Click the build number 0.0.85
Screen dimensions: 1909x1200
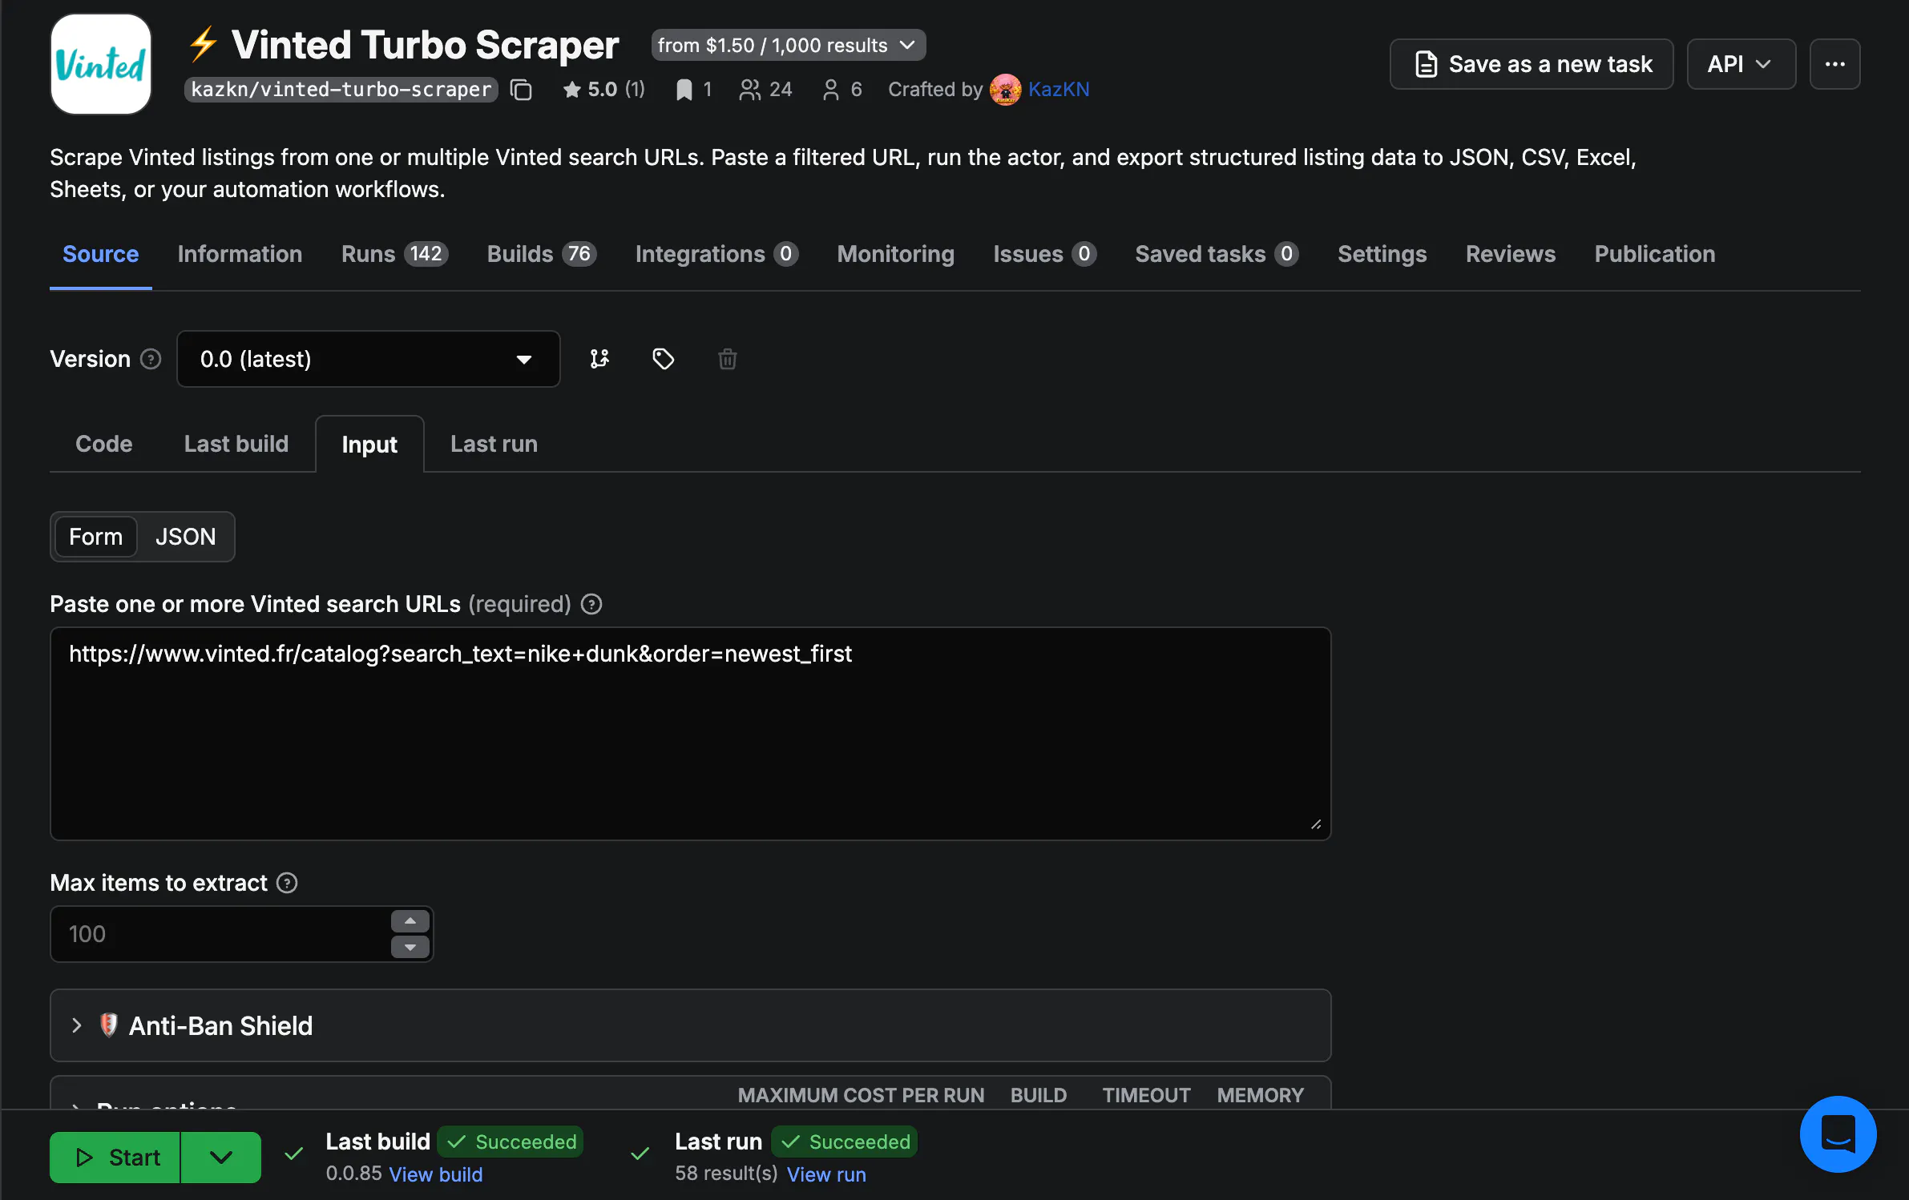coord(353,1174)
